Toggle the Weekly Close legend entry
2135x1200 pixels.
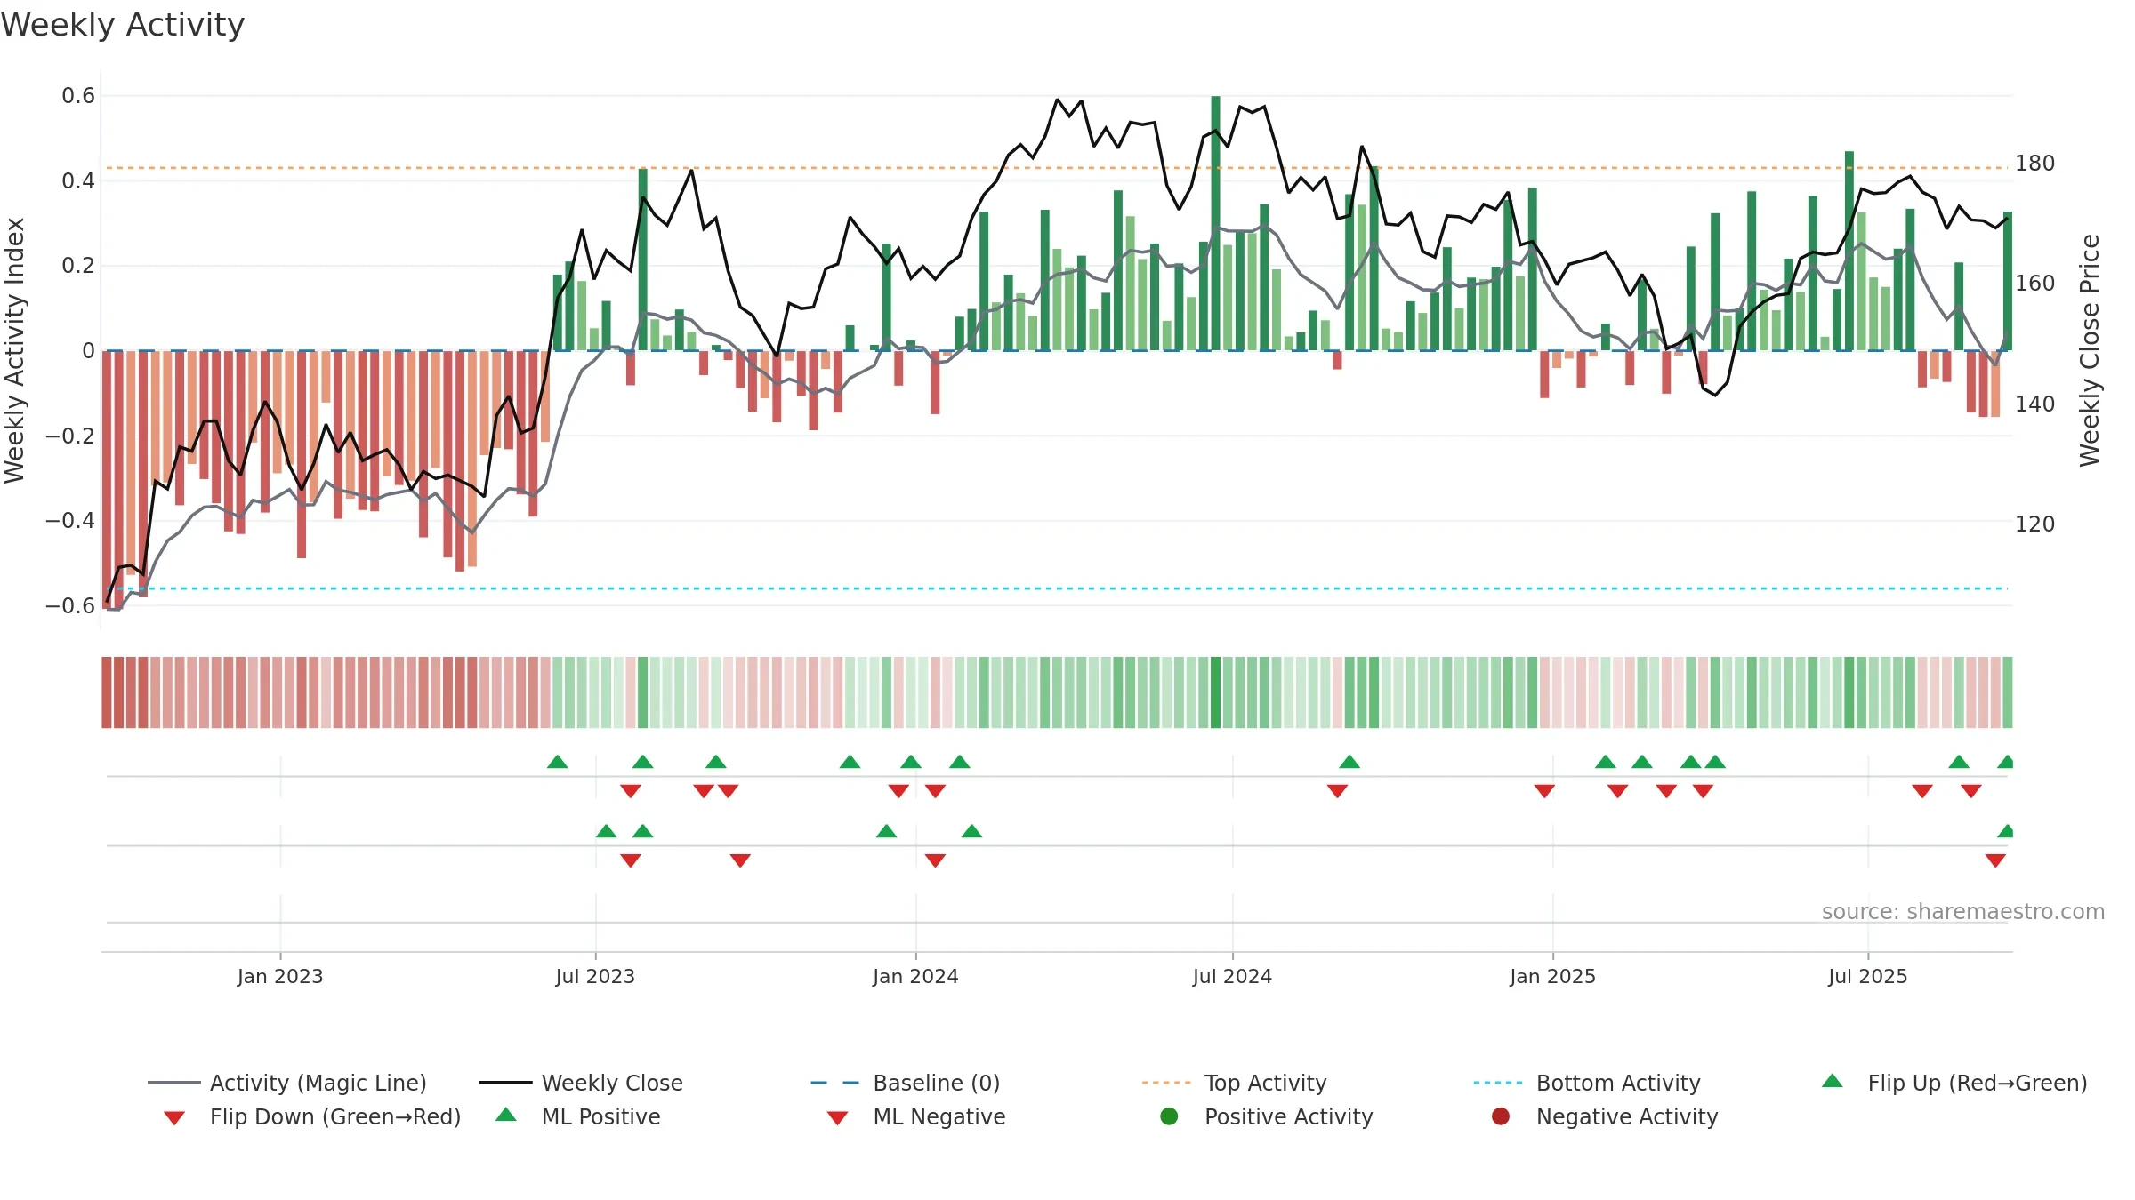click(x=581, y=1083)
